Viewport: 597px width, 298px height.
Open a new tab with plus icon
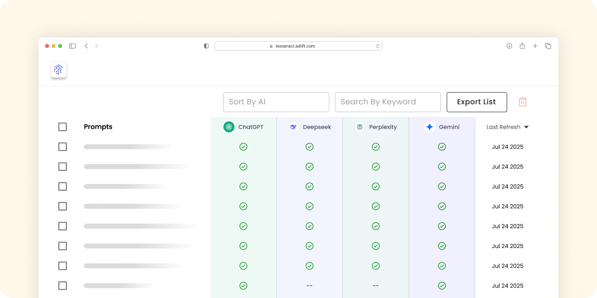(535, 46)
